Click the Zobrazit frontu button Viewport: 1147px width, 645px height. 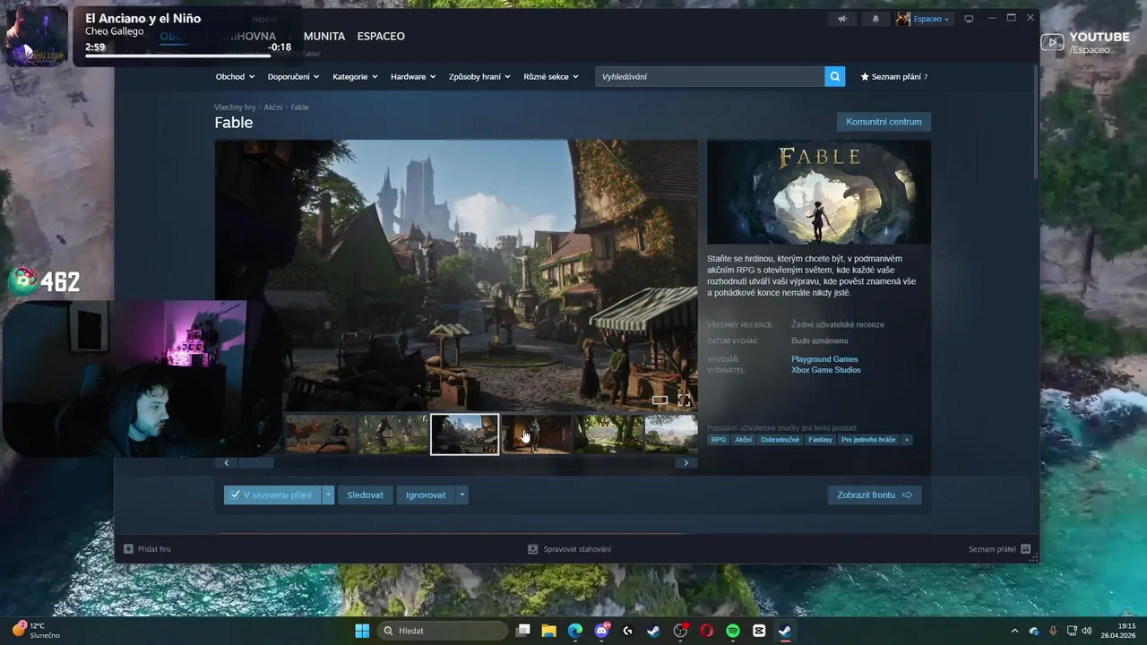coord(875,494)
